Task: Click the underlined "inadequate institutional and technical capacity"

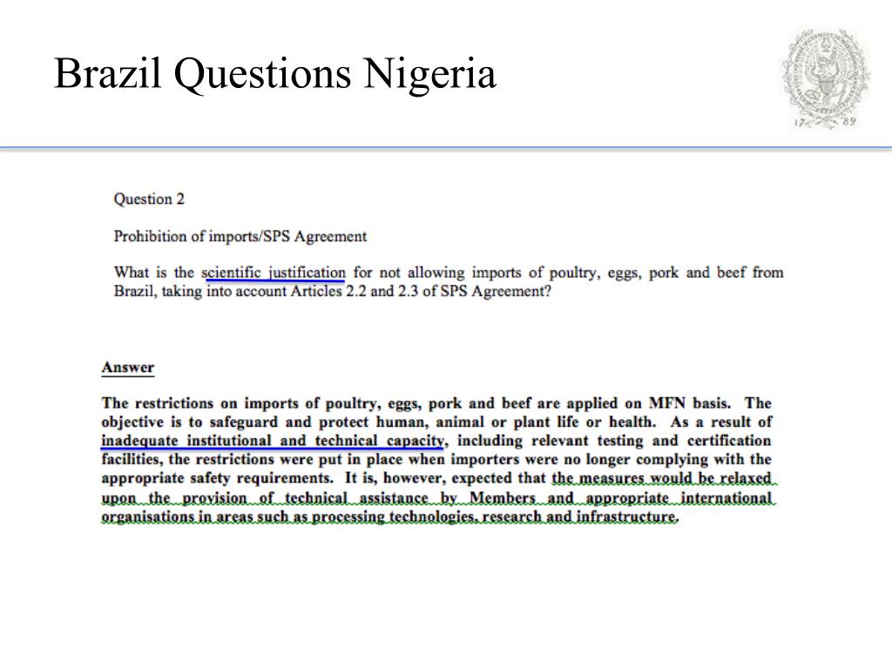Action: click(272, 441)
